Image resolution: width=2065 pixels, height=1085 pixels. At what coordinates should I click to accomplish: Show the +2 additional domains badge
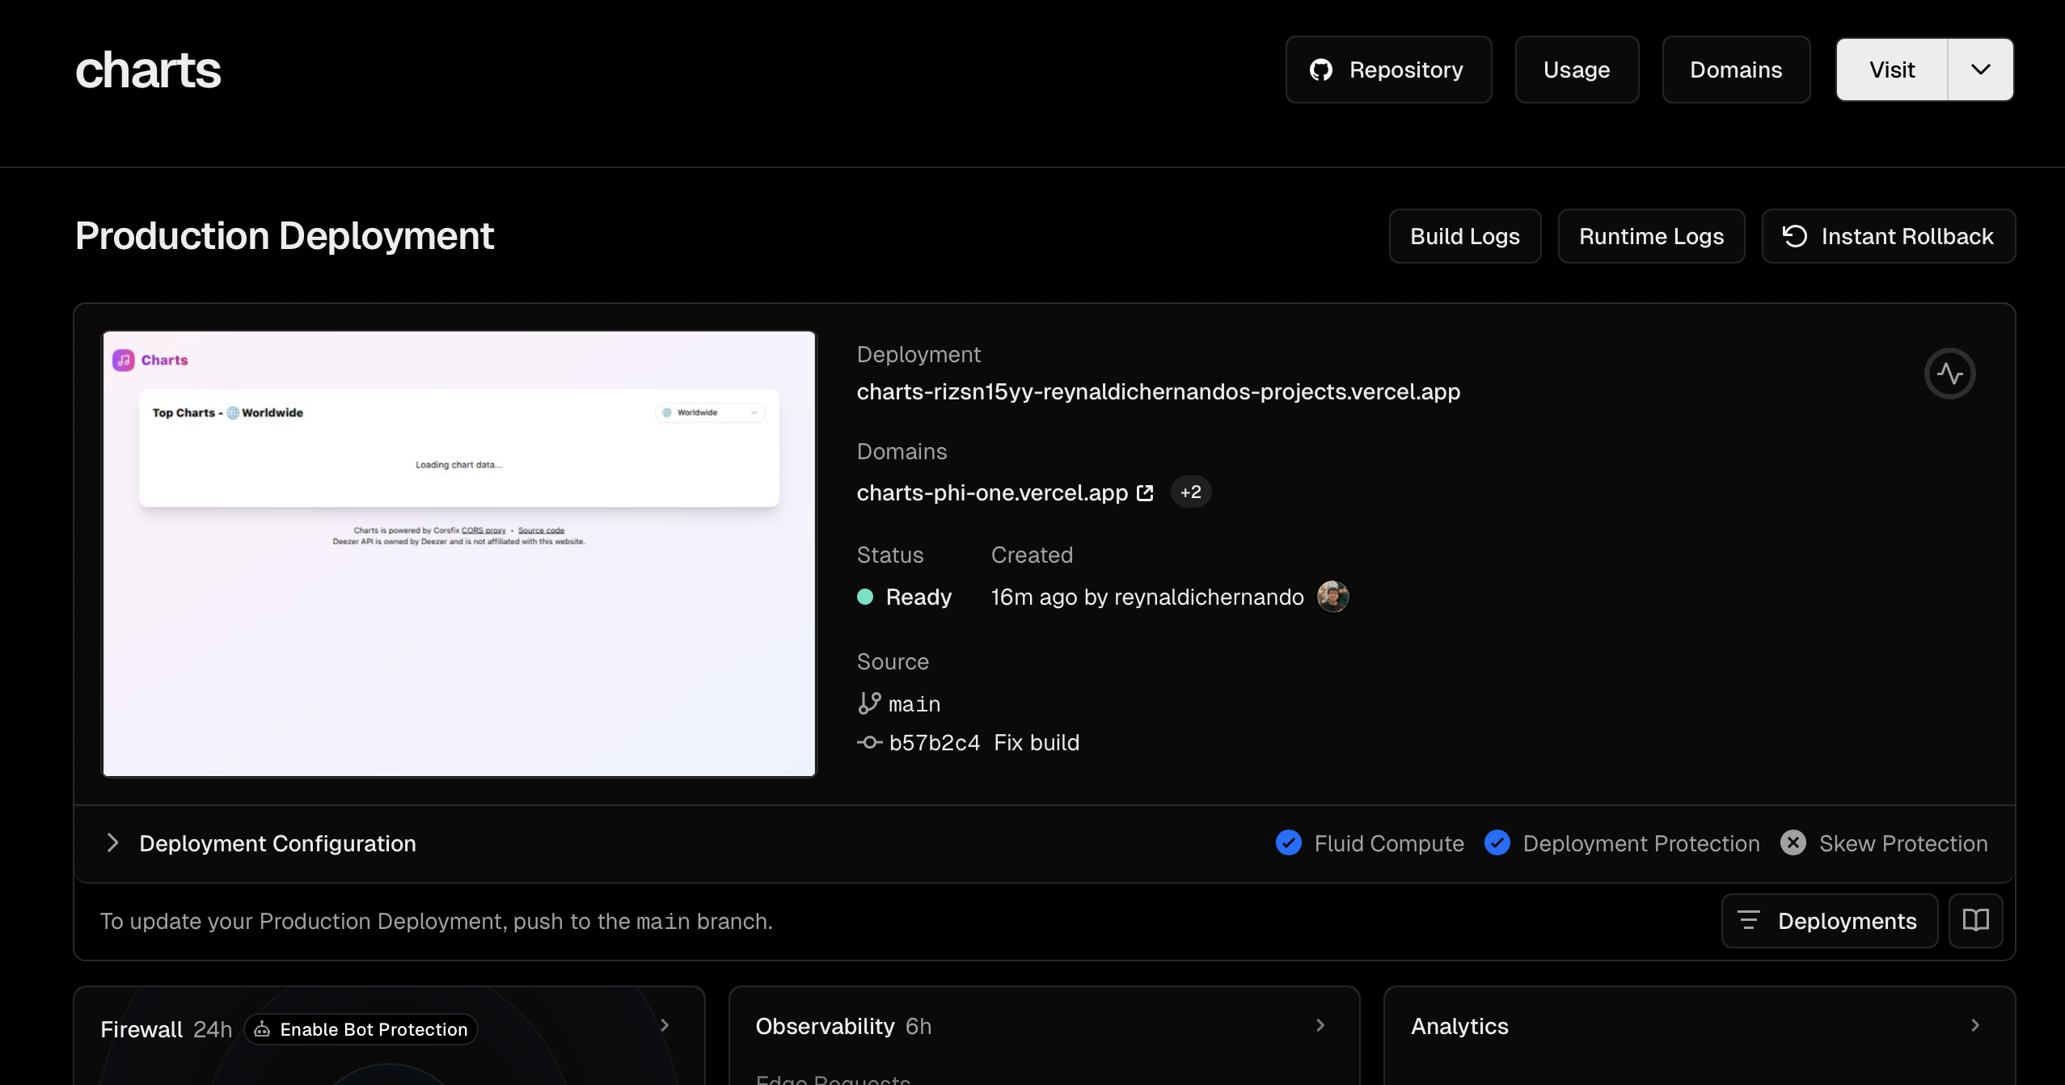pos(1191,492)
